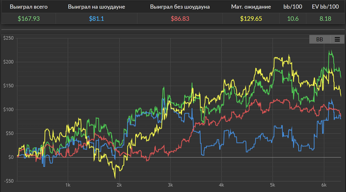Select the 'Выиграл всего' column header

tap(29, 7)
